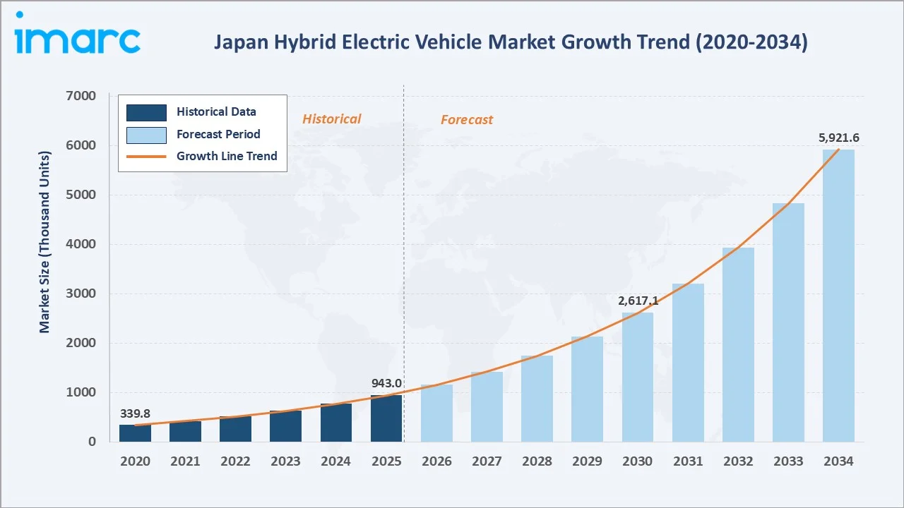Click the 'Historical Data' legend label
Viewport: 904px width, 508px height.
pyautogui.click(x=216, y=111)
